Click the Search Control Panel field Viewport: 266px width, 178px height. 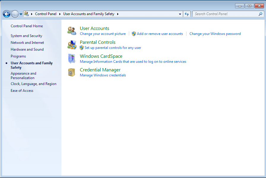coord(226,14)
